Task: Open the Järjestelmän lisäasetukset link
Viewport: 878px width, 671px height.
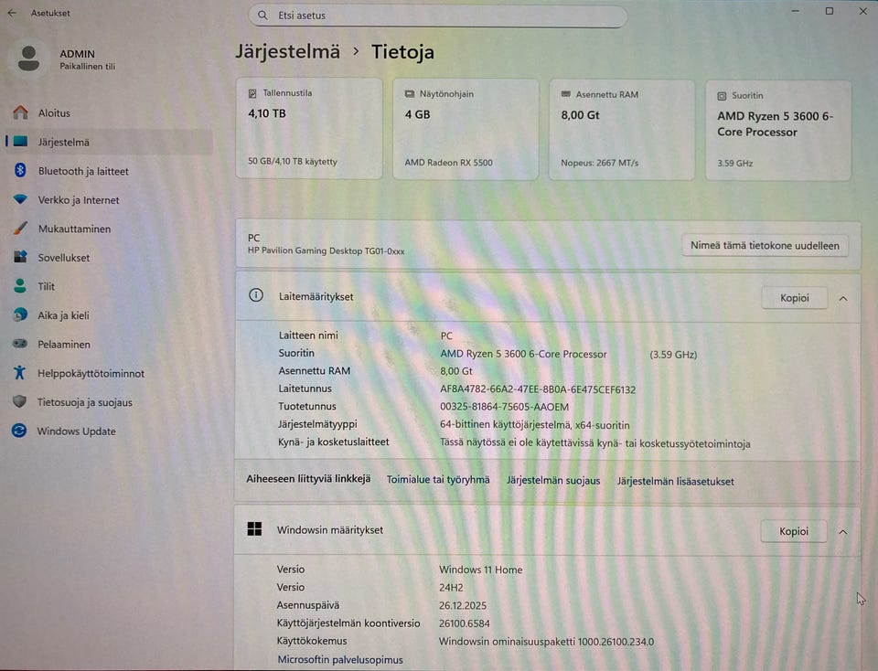Action: coord(675,481)
